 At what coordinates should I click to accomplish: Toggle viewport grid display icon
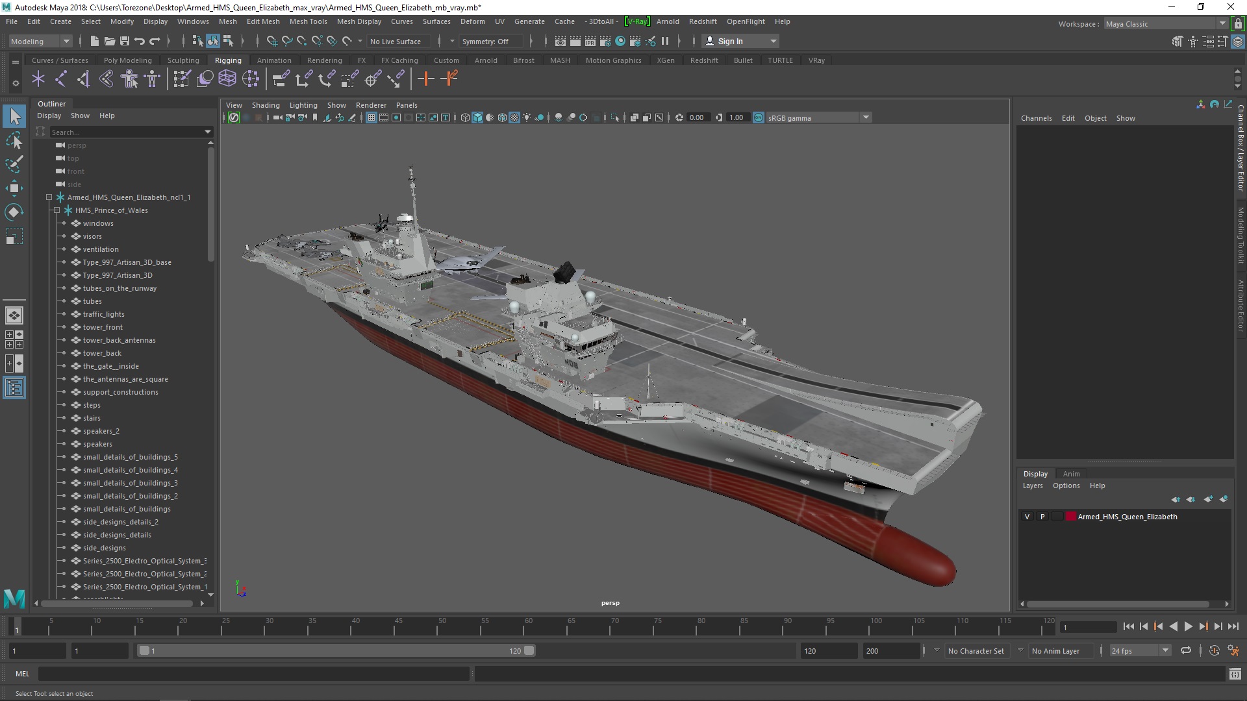click(x=372, y=117)
